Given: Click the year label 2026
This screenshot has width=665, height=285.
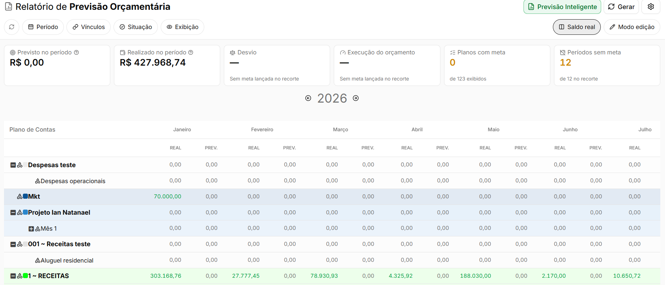Looking at the screenshot, I should [332, 98].
